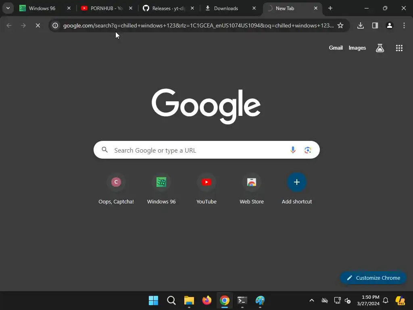Go back to previous page
This screenshot has height=310, width=413.
pyautogui.click(x=9, y=25)
